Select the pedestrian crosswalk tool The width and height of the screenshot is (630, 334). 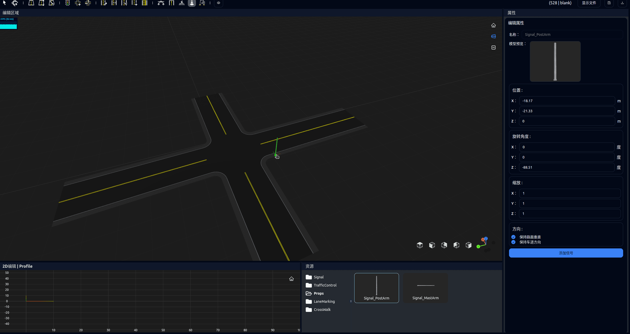click(x=182, y=3)
